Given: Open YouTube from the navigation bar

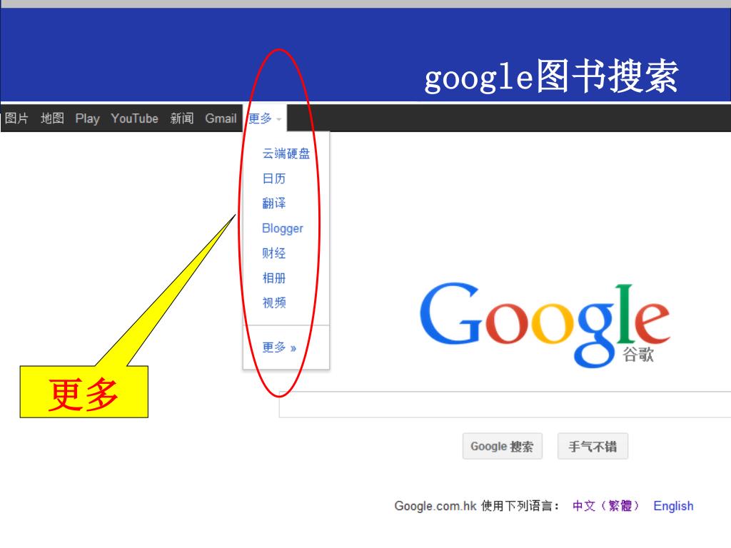Looking at the screenshot, I should 135,118.
